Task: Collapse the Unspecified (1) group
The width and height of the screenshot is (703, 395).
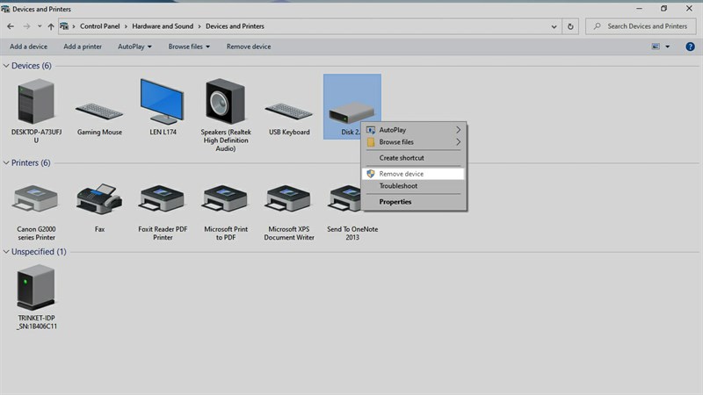Action: 6,252
